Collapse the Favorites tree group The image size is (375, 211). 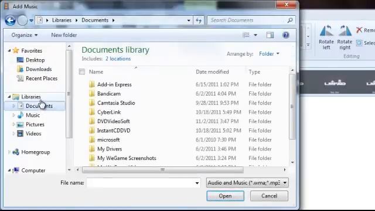[x=9, y=50]
